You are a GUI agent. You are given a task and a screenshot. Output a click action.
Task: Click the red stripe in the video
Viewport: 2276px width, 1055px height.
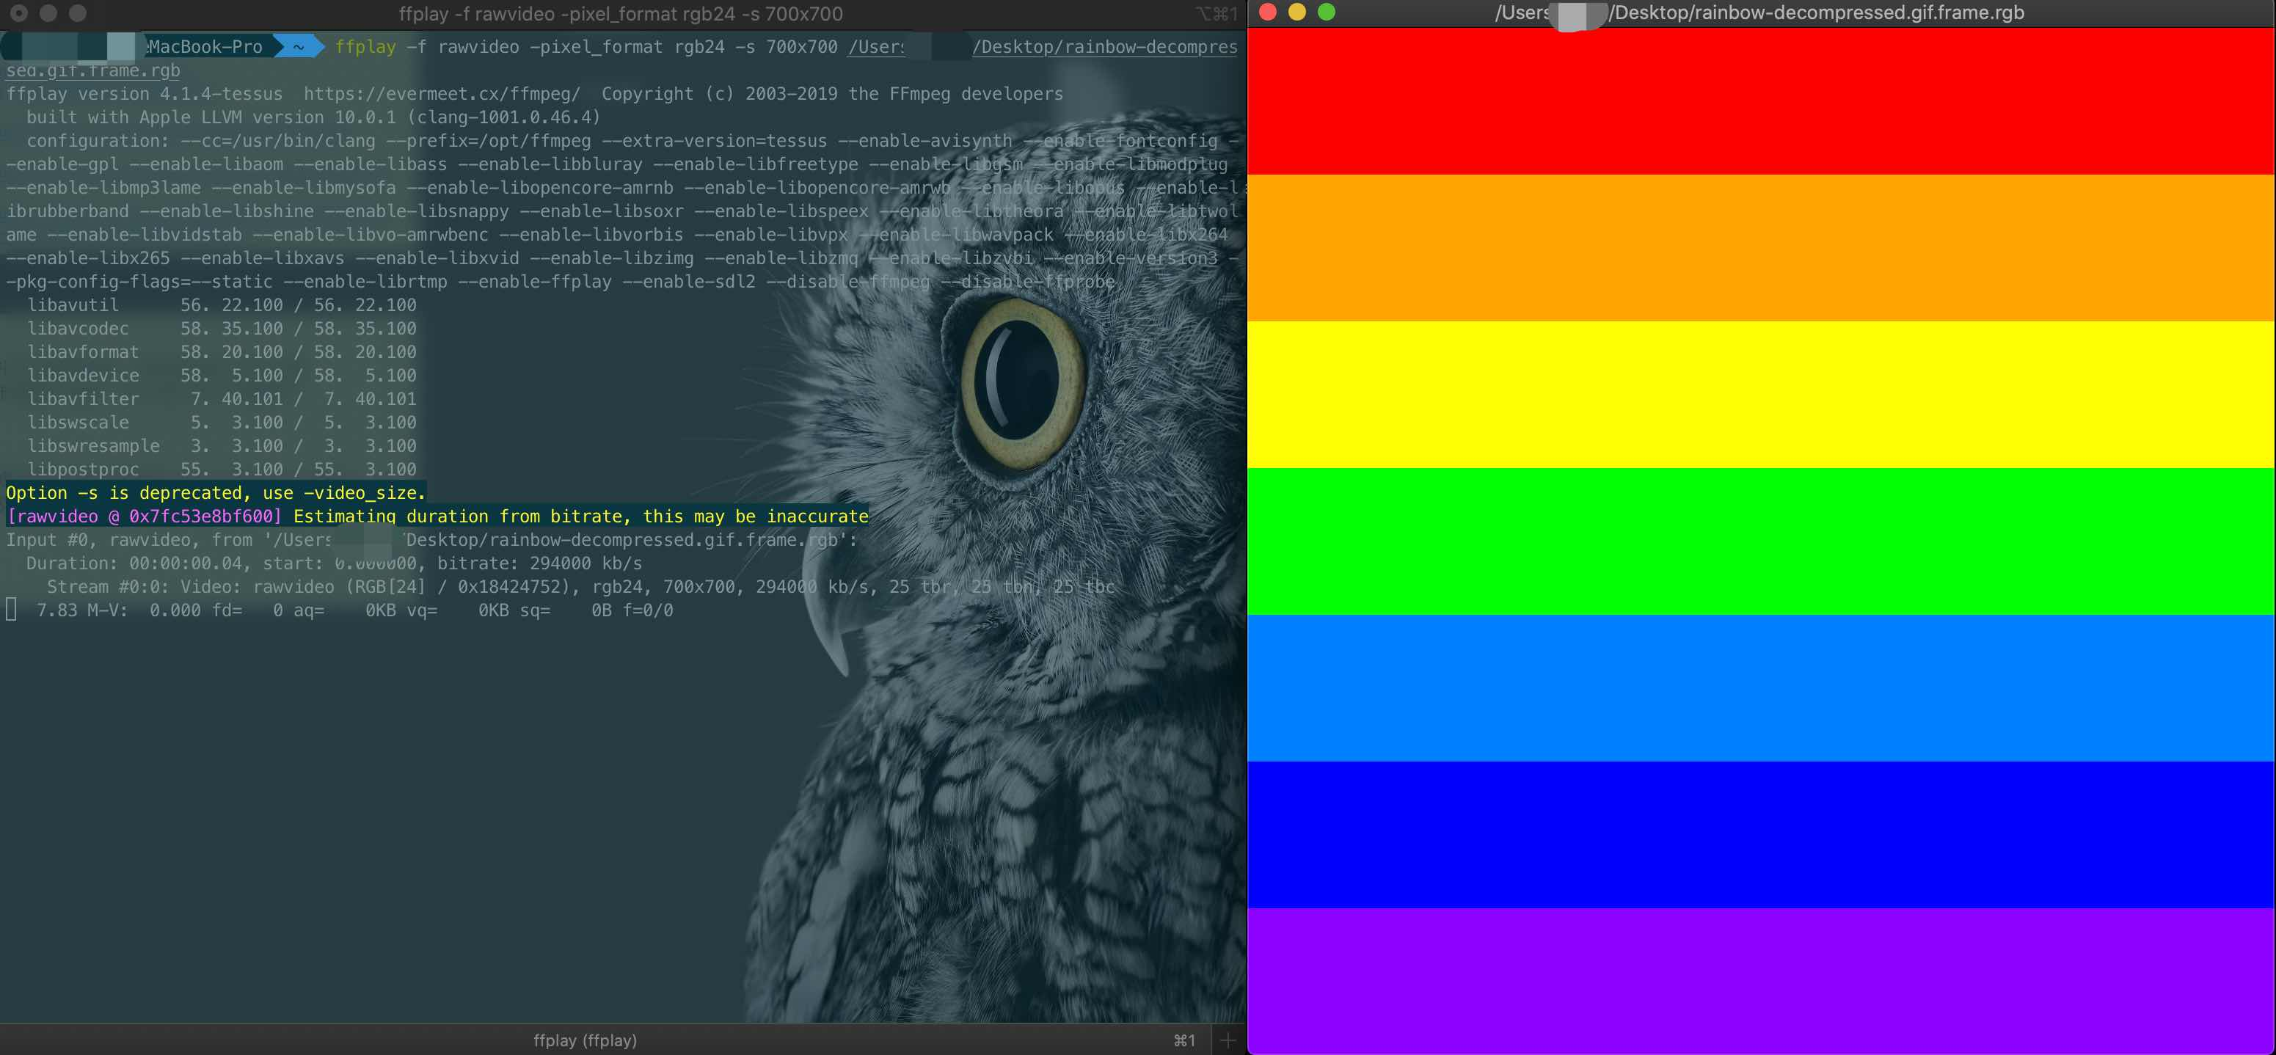(x=1760, y=102)
